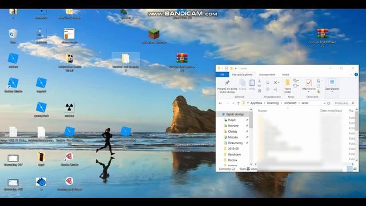
Task: Collapse the ribbon with the chevron
Action: pos(351,74)
